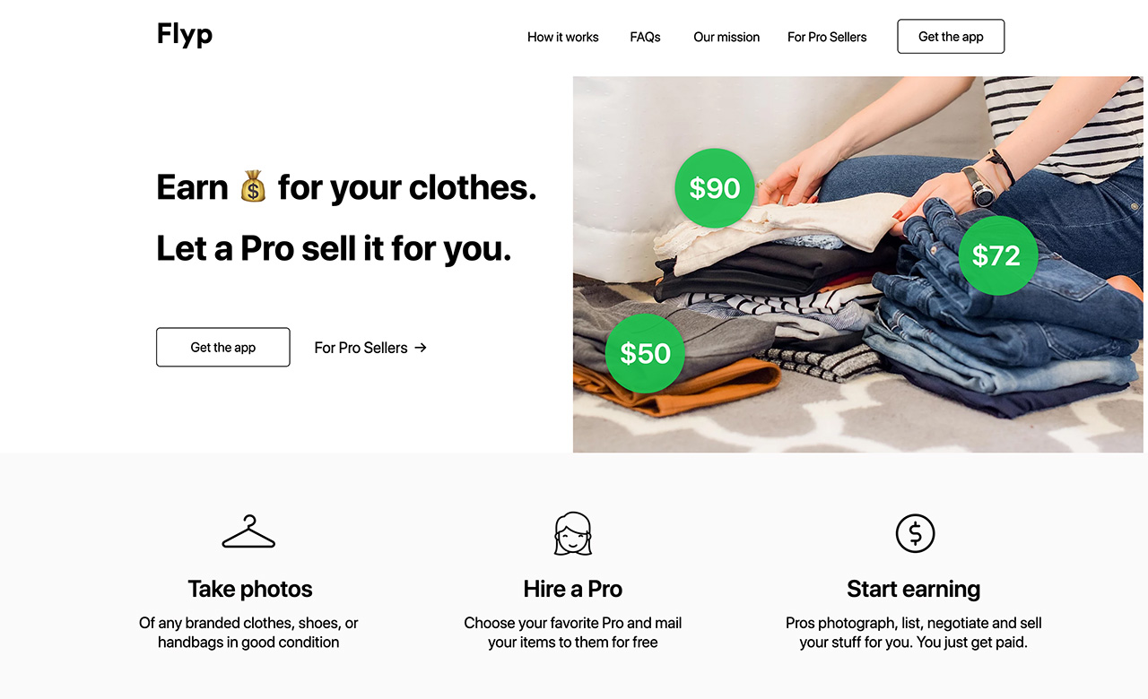Go to the Our mission page
The width and height of the screenshot is (1148, 699).
pos(726,37)
